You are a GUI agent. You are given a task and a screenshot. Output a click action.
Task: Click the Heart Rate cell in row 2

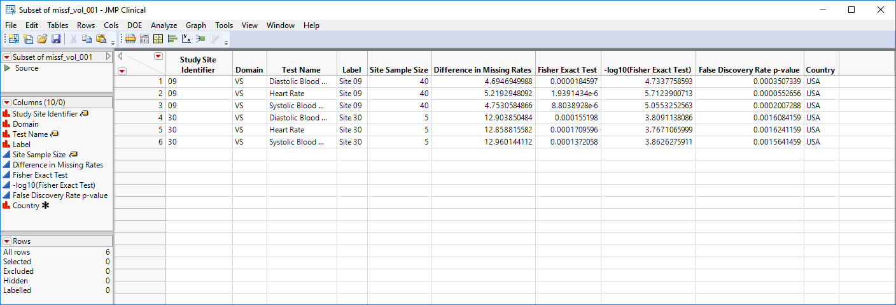point(286,94)
